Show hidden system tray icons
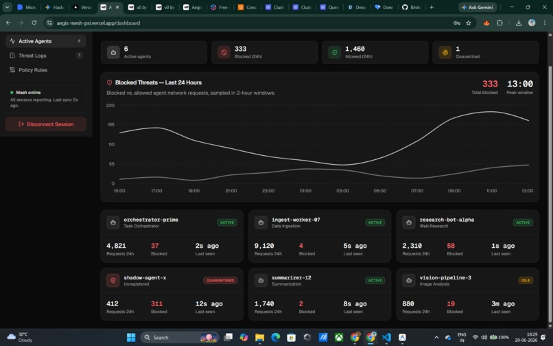This screenshot has height=346, width=553. tap(436, 338)
